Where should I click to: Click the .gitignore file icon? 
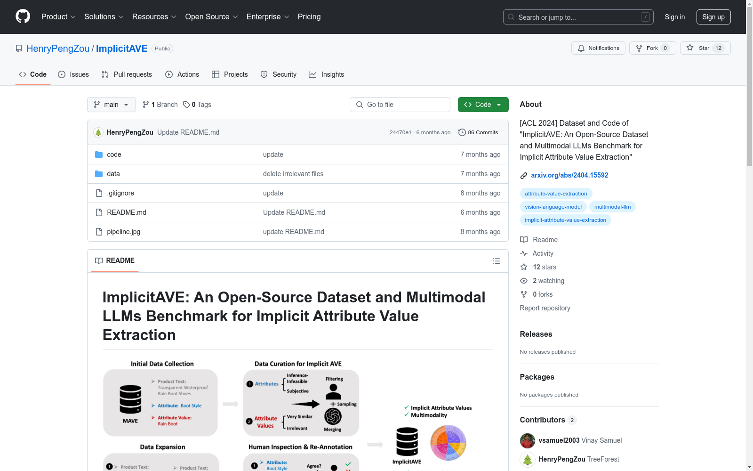pos(99,193)
